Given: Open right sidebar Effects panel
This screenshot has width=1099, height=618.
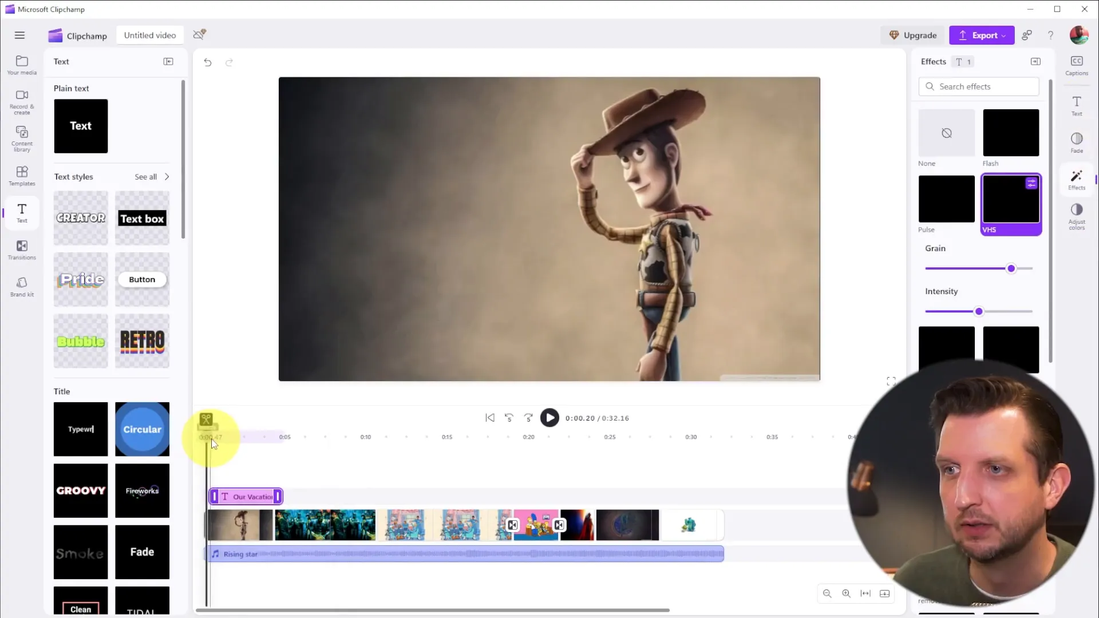Looking at the screenshot, I should [1077, 179].
